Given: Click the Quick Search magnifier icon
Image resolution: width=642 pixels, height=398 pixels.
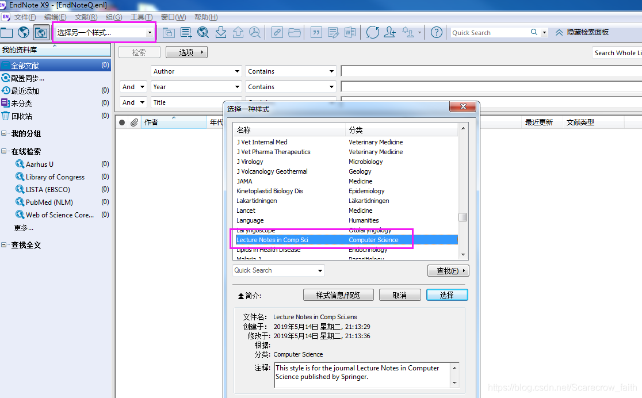Looking at the screenshot, I should click(x=533, y=32).
